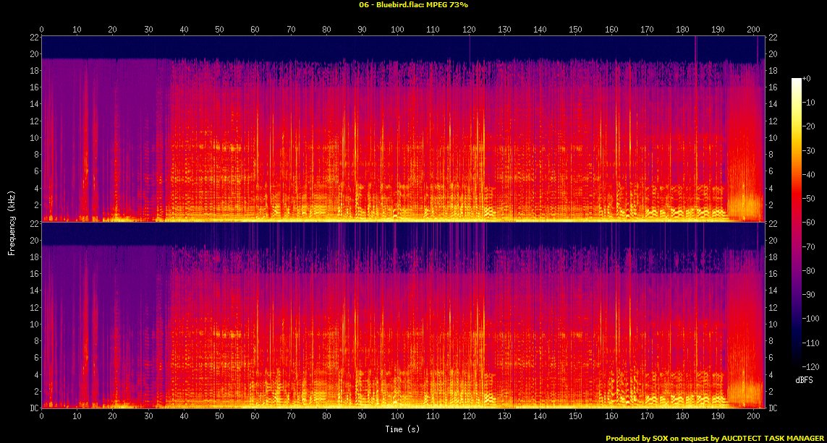This screenshot has height=443, width=827.
Task: Click the DC label at the bottom-left of the frequency axis
Action: 33,408
